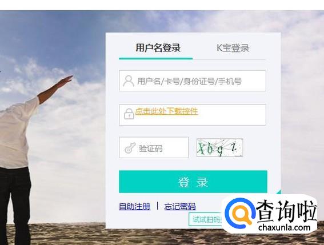Click the user silhouette icon in username field
The image size is (324, 245).
[x=129, y=81]
